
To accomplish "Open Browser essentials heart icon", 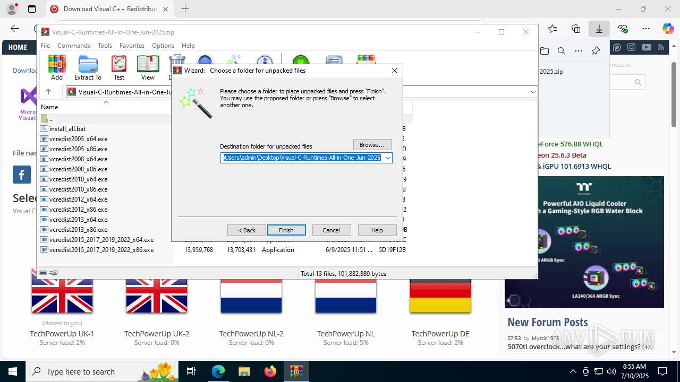I will coord(623,29).
